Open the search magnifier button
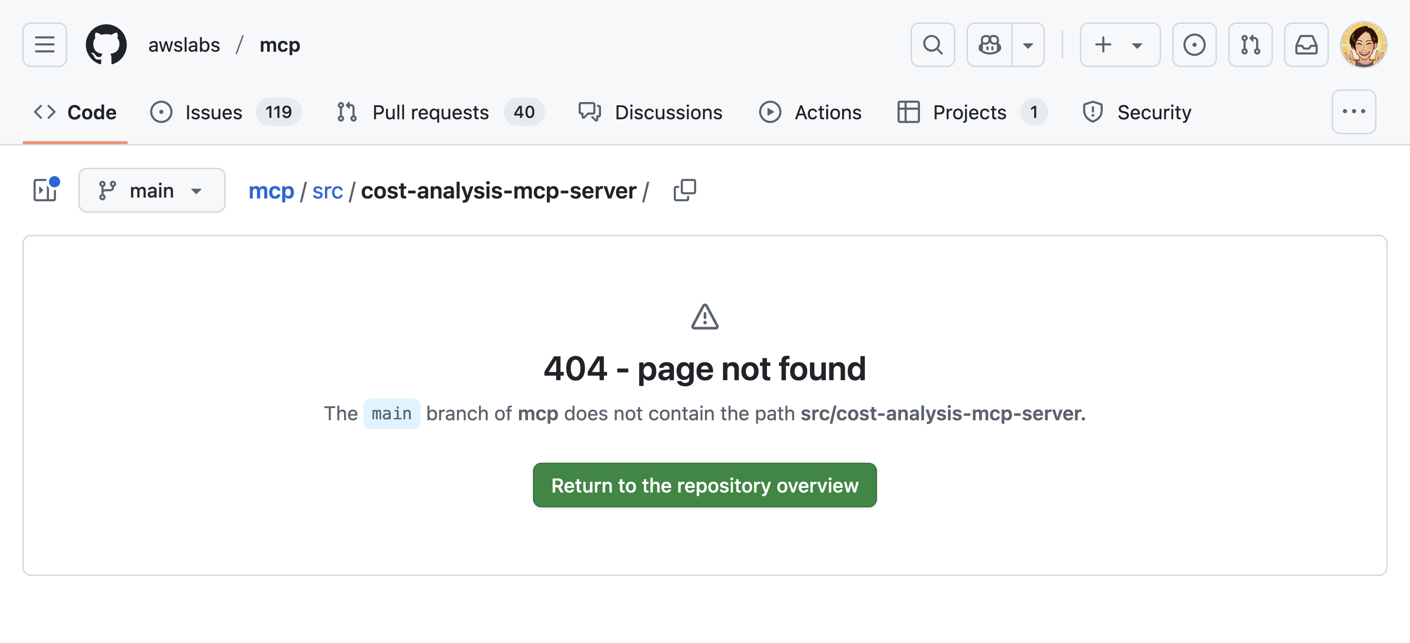Viewport: 1410px width, 643px height. [933, 45]
